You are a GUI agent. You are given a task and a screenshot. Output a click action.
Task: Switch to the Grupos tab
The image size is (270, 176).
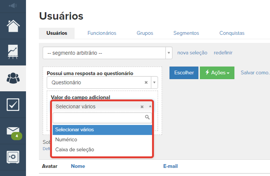(145, 33)
